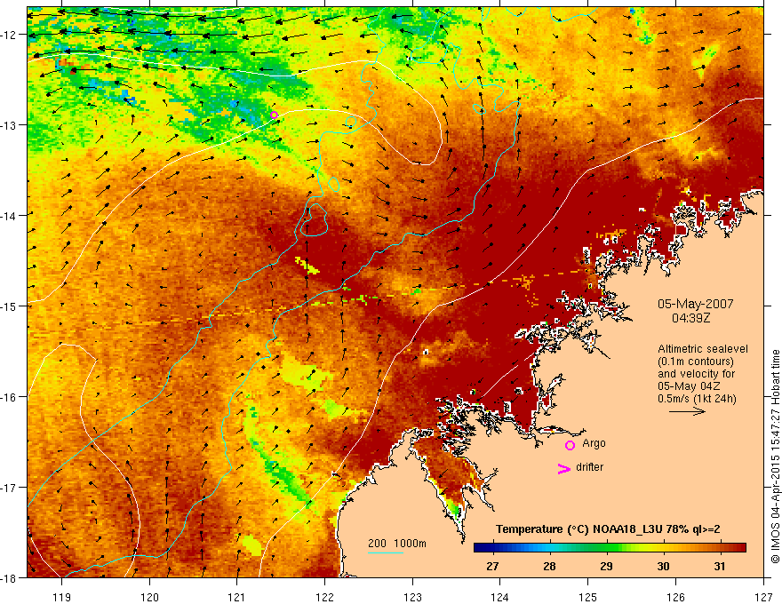Click the '0.5m/s (1kt 24h)' scale text
This screenshot has height=604, width=782.
coord(697,399)
